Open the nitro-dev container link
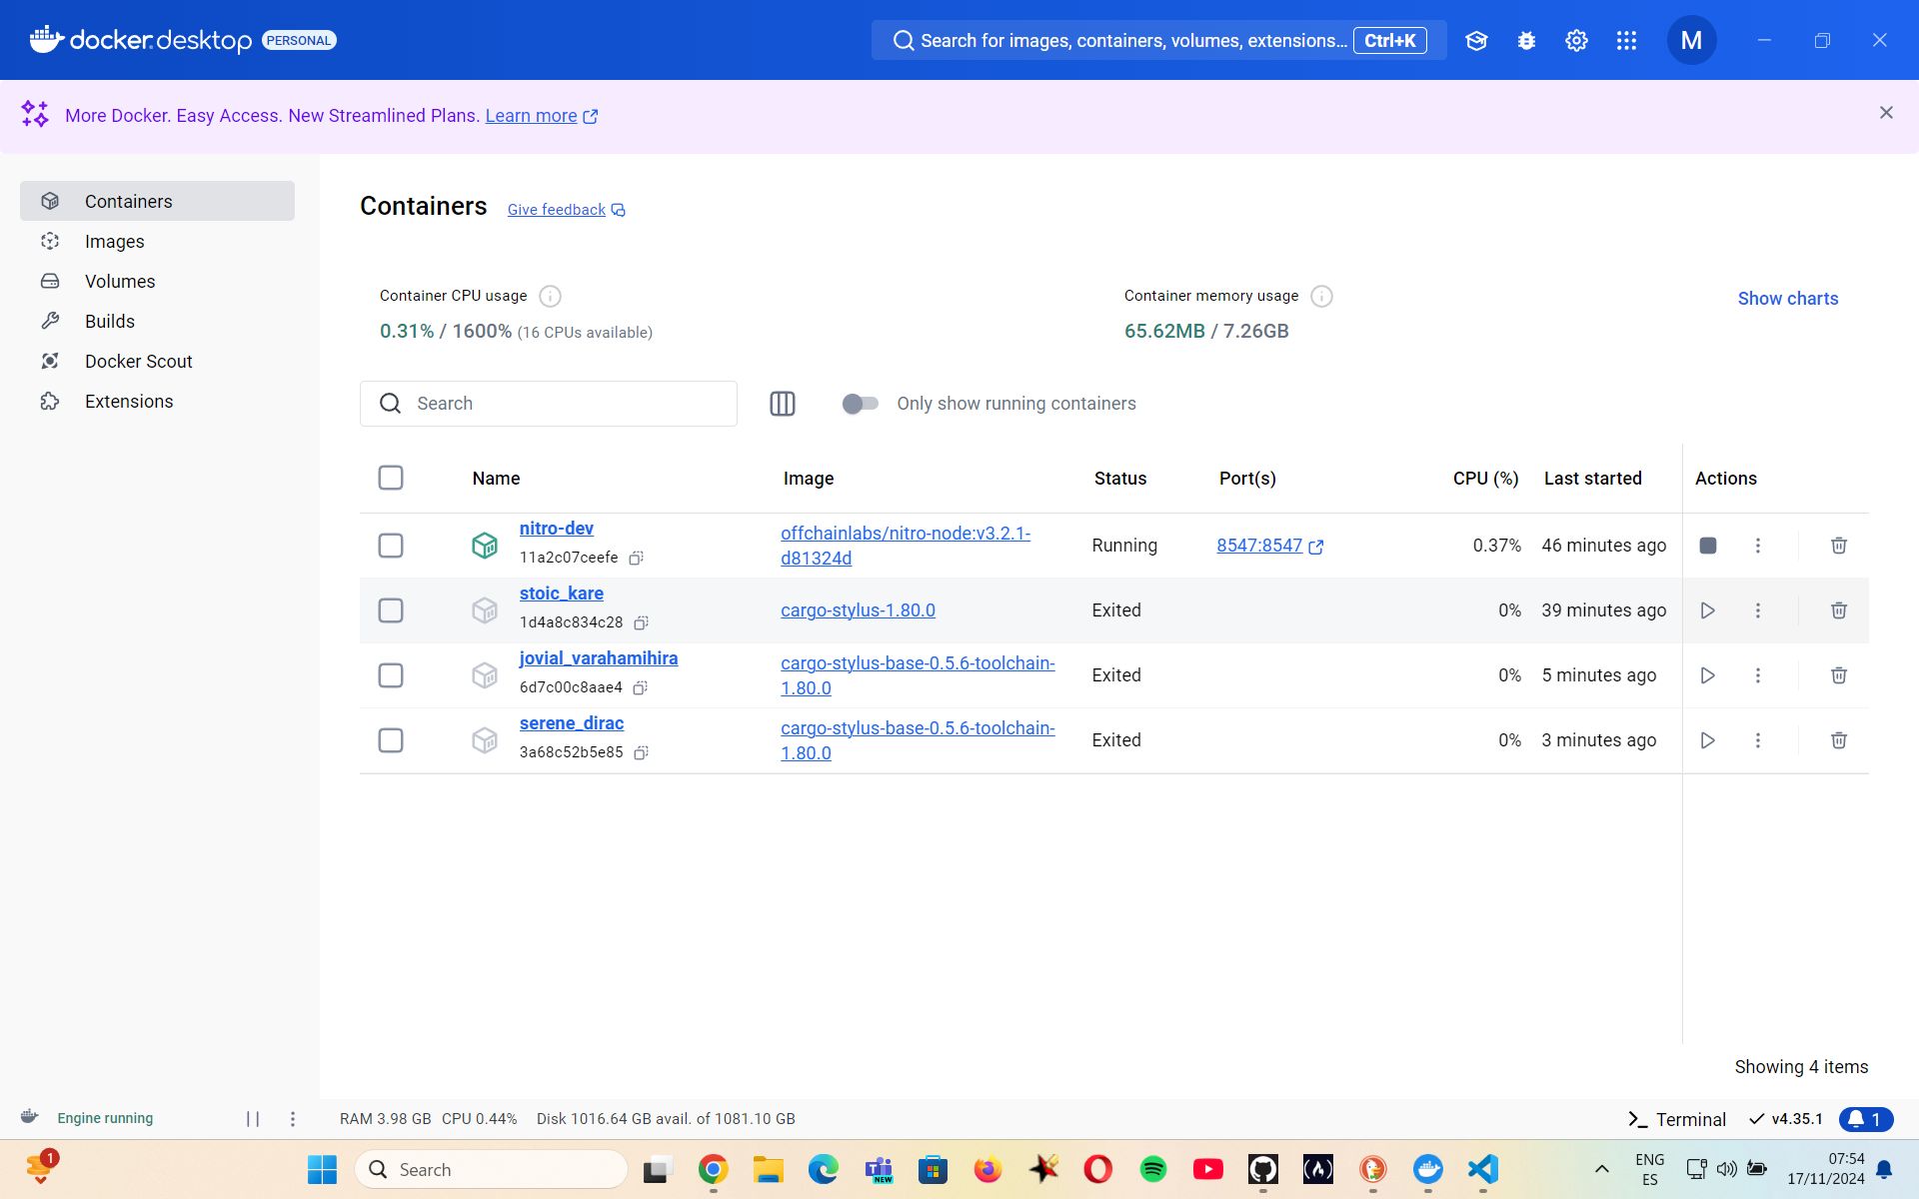 557,529
